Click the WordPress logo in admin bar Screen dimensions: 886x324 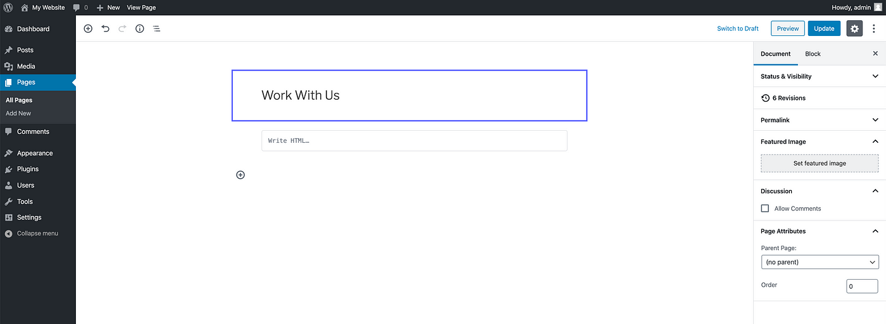tap(8, 8)
